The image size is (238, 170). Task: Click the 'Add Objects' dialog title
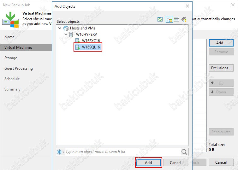click(65, 6)
